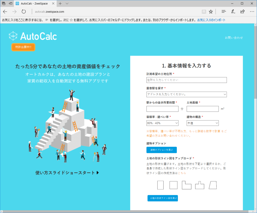Open the 建物の構造 木造 dropdown
This screenshot has width=257, height=213.
point(203,123)
